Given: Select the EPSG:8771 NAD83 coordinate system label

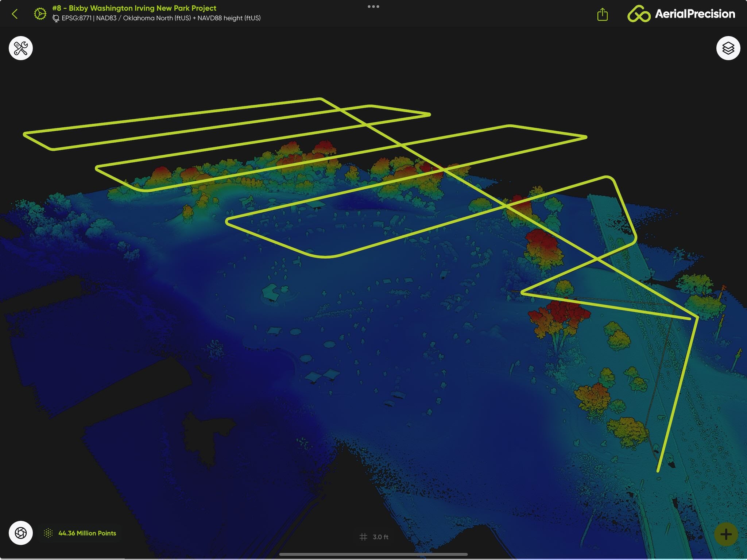Looking at the screenshot, I should [161, 18].
